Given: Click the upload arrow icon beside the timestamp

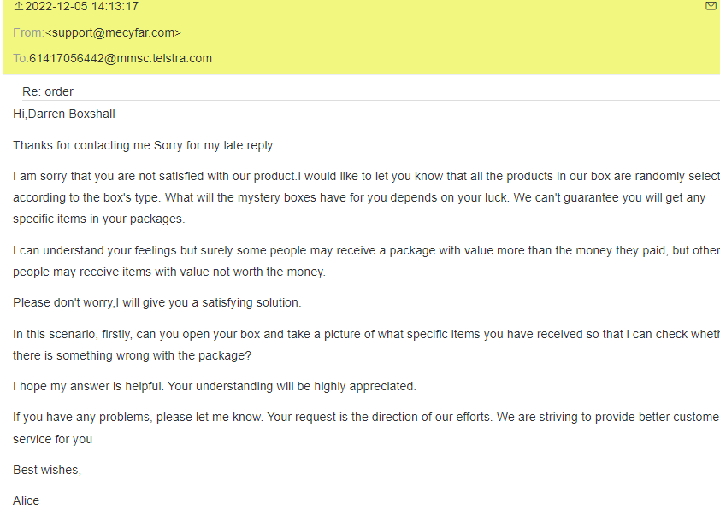Looking at the screenshot, I should click(x=19, y=6).
